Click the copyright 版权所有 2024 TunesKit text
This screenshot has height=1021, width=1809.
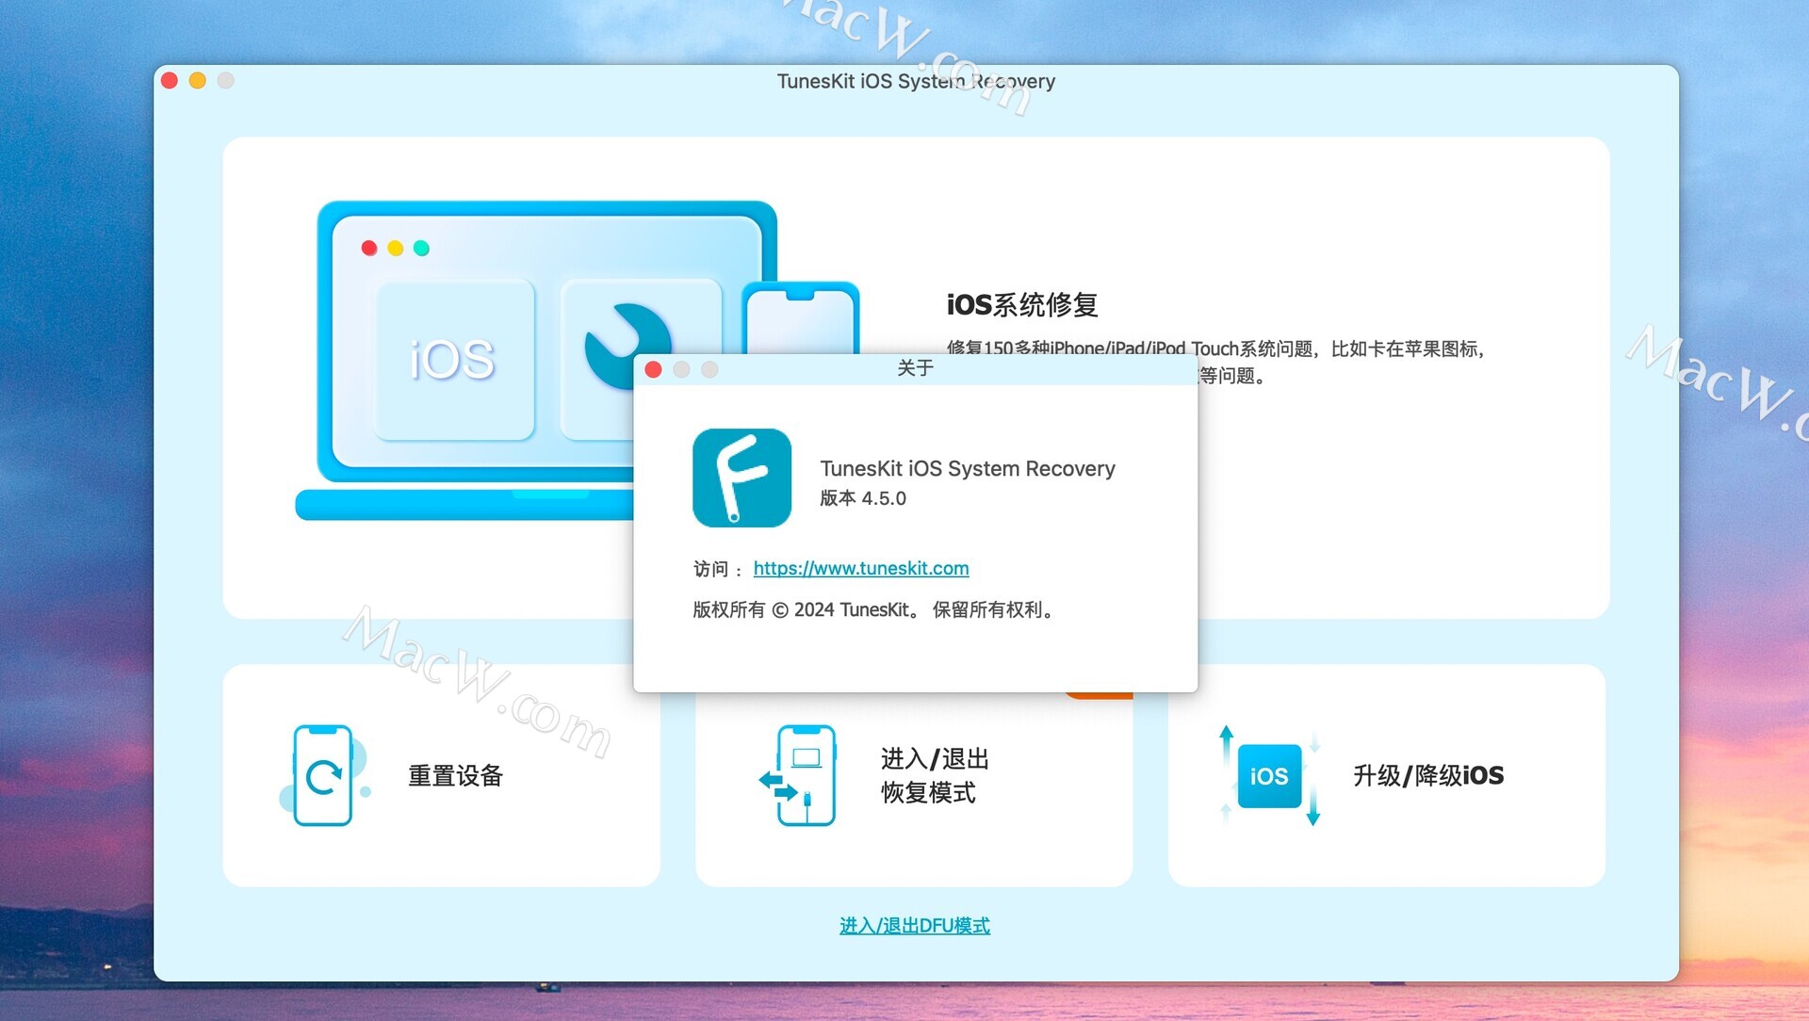pos(873,609)
